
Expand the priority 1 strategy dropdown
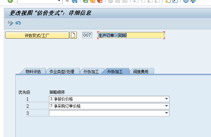166,99
